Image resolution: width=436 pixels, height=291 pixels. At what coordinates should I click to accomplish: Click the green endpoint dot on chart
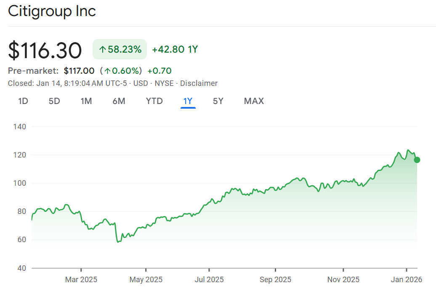tap(417, 160)
